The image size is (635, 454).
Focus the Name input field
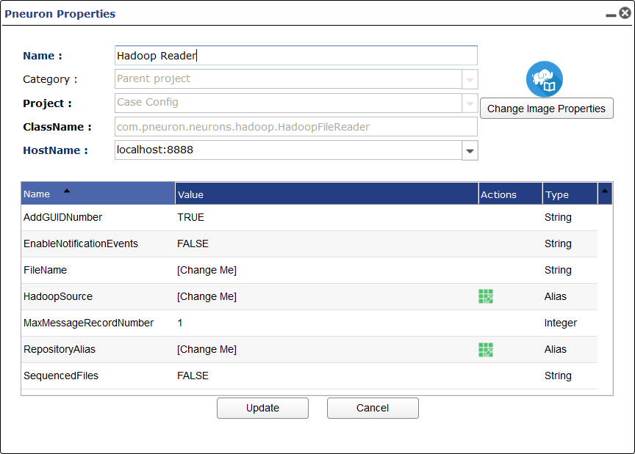[296, 56]
